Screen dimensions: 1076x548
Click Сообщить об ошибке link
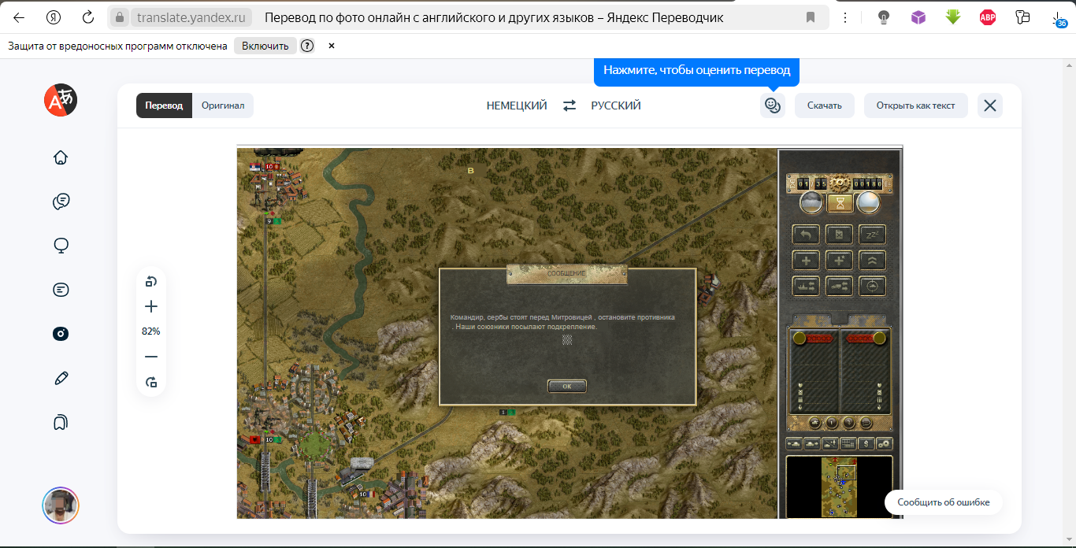pos(943,502)
